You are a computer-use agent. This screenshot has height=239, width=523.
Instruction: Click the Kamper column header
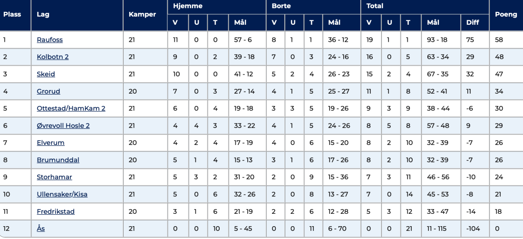pyautogui.click(x=142, y=15)
